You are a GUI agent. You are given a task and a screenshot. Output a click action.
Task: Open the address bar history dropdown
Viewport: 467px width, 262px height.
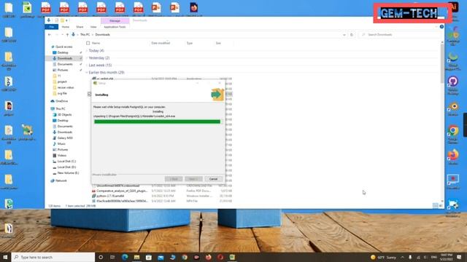coord(344,35)
